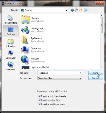The width and height of the screenshot is (106, 113).
Task: Go up one folder level
Action: 76,10
